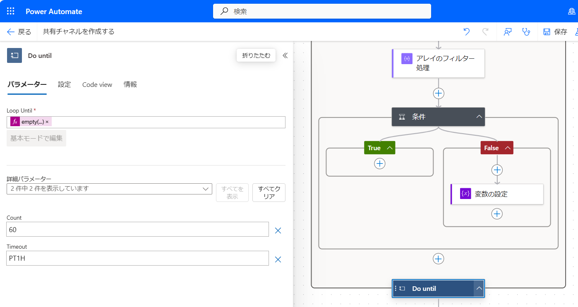Click the flow name 共有チャネルを作成する
The image size is (578, 307).
click(x=79, y=31)
